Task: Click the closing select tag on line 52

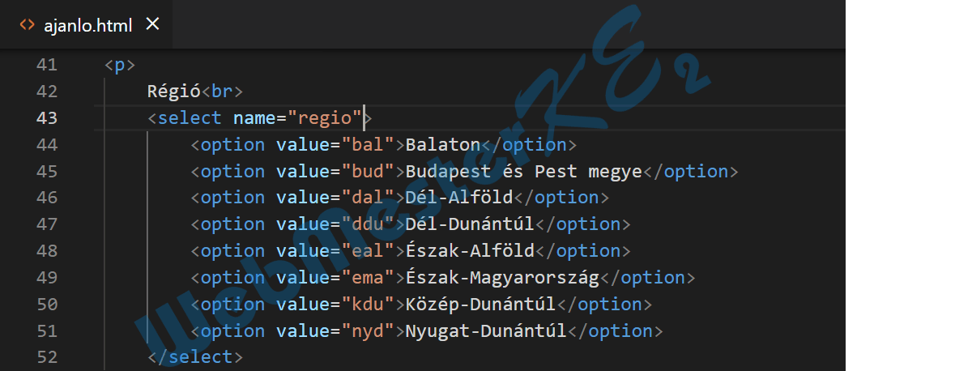Action: pyautogui.click(x=195, y=357)
